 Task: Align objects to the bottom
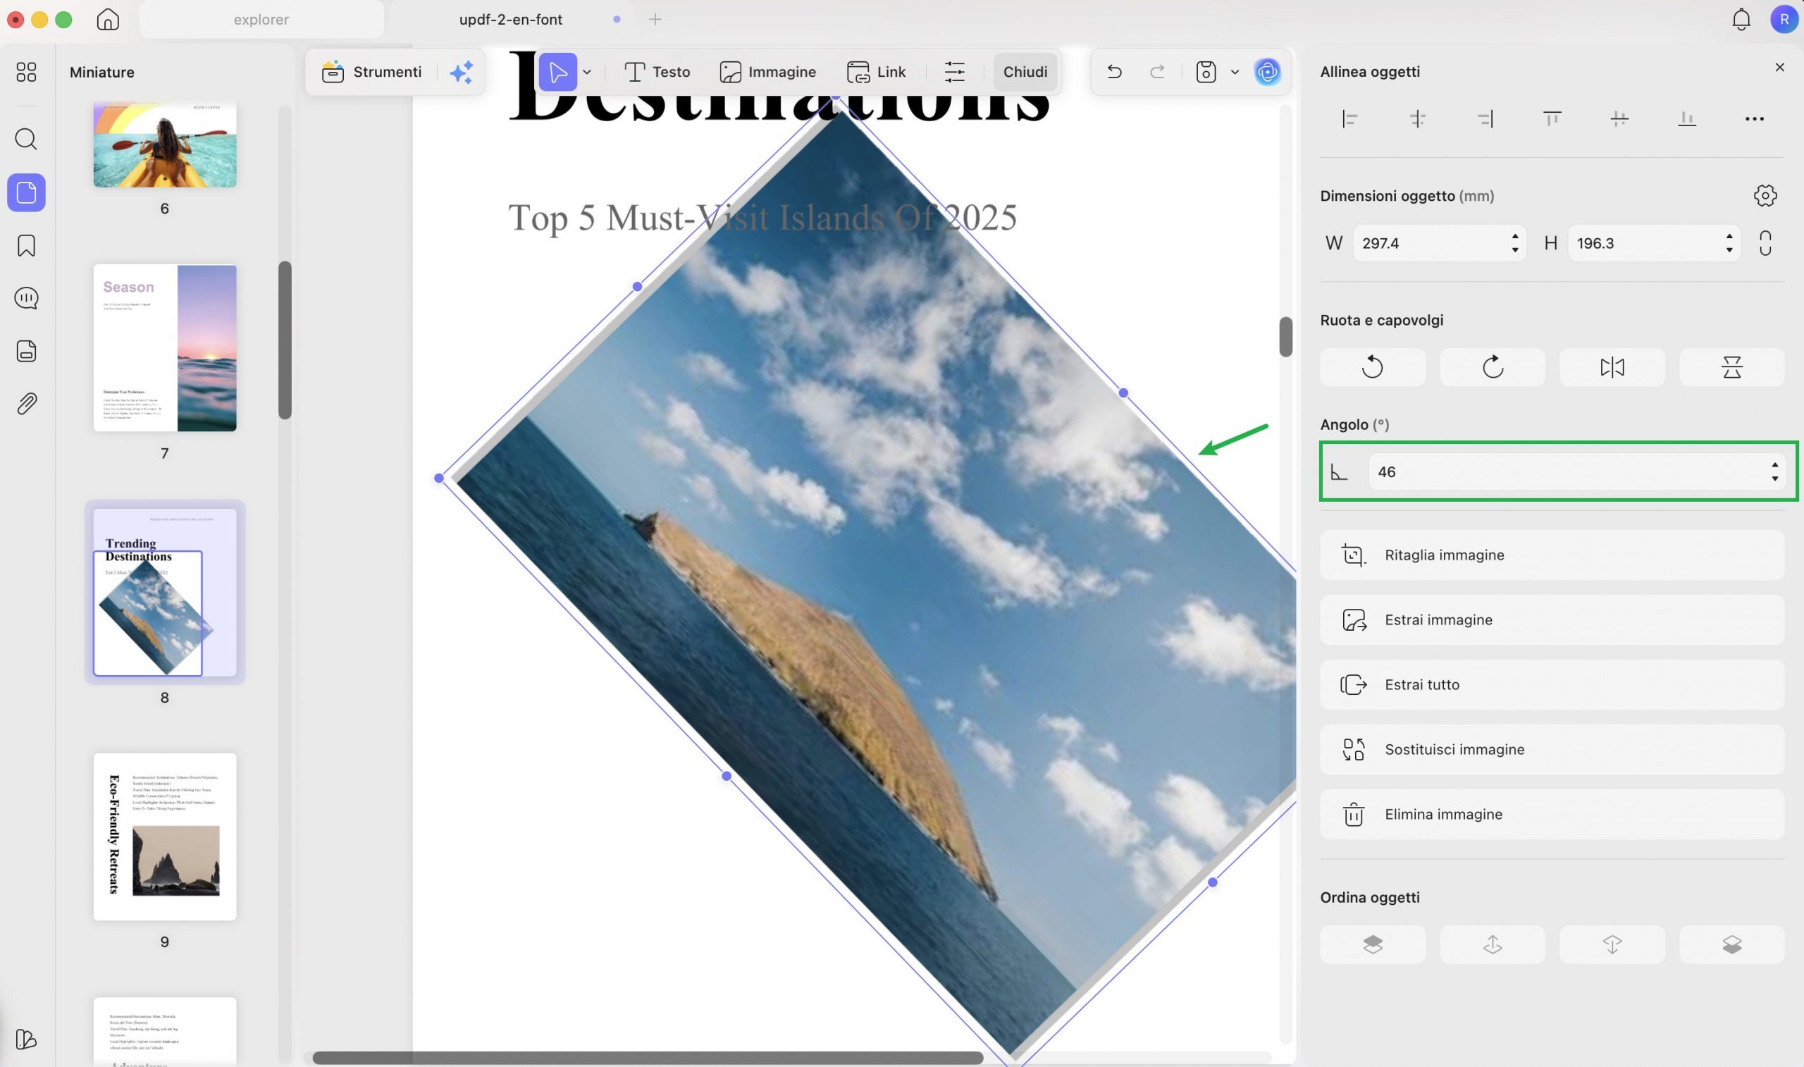point(1687,118)
